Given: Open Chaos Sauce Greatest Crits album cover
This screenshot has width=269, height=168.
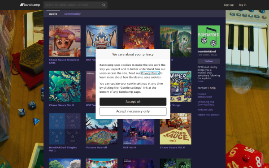Looking at the screenshot, I should pos(65,41).
